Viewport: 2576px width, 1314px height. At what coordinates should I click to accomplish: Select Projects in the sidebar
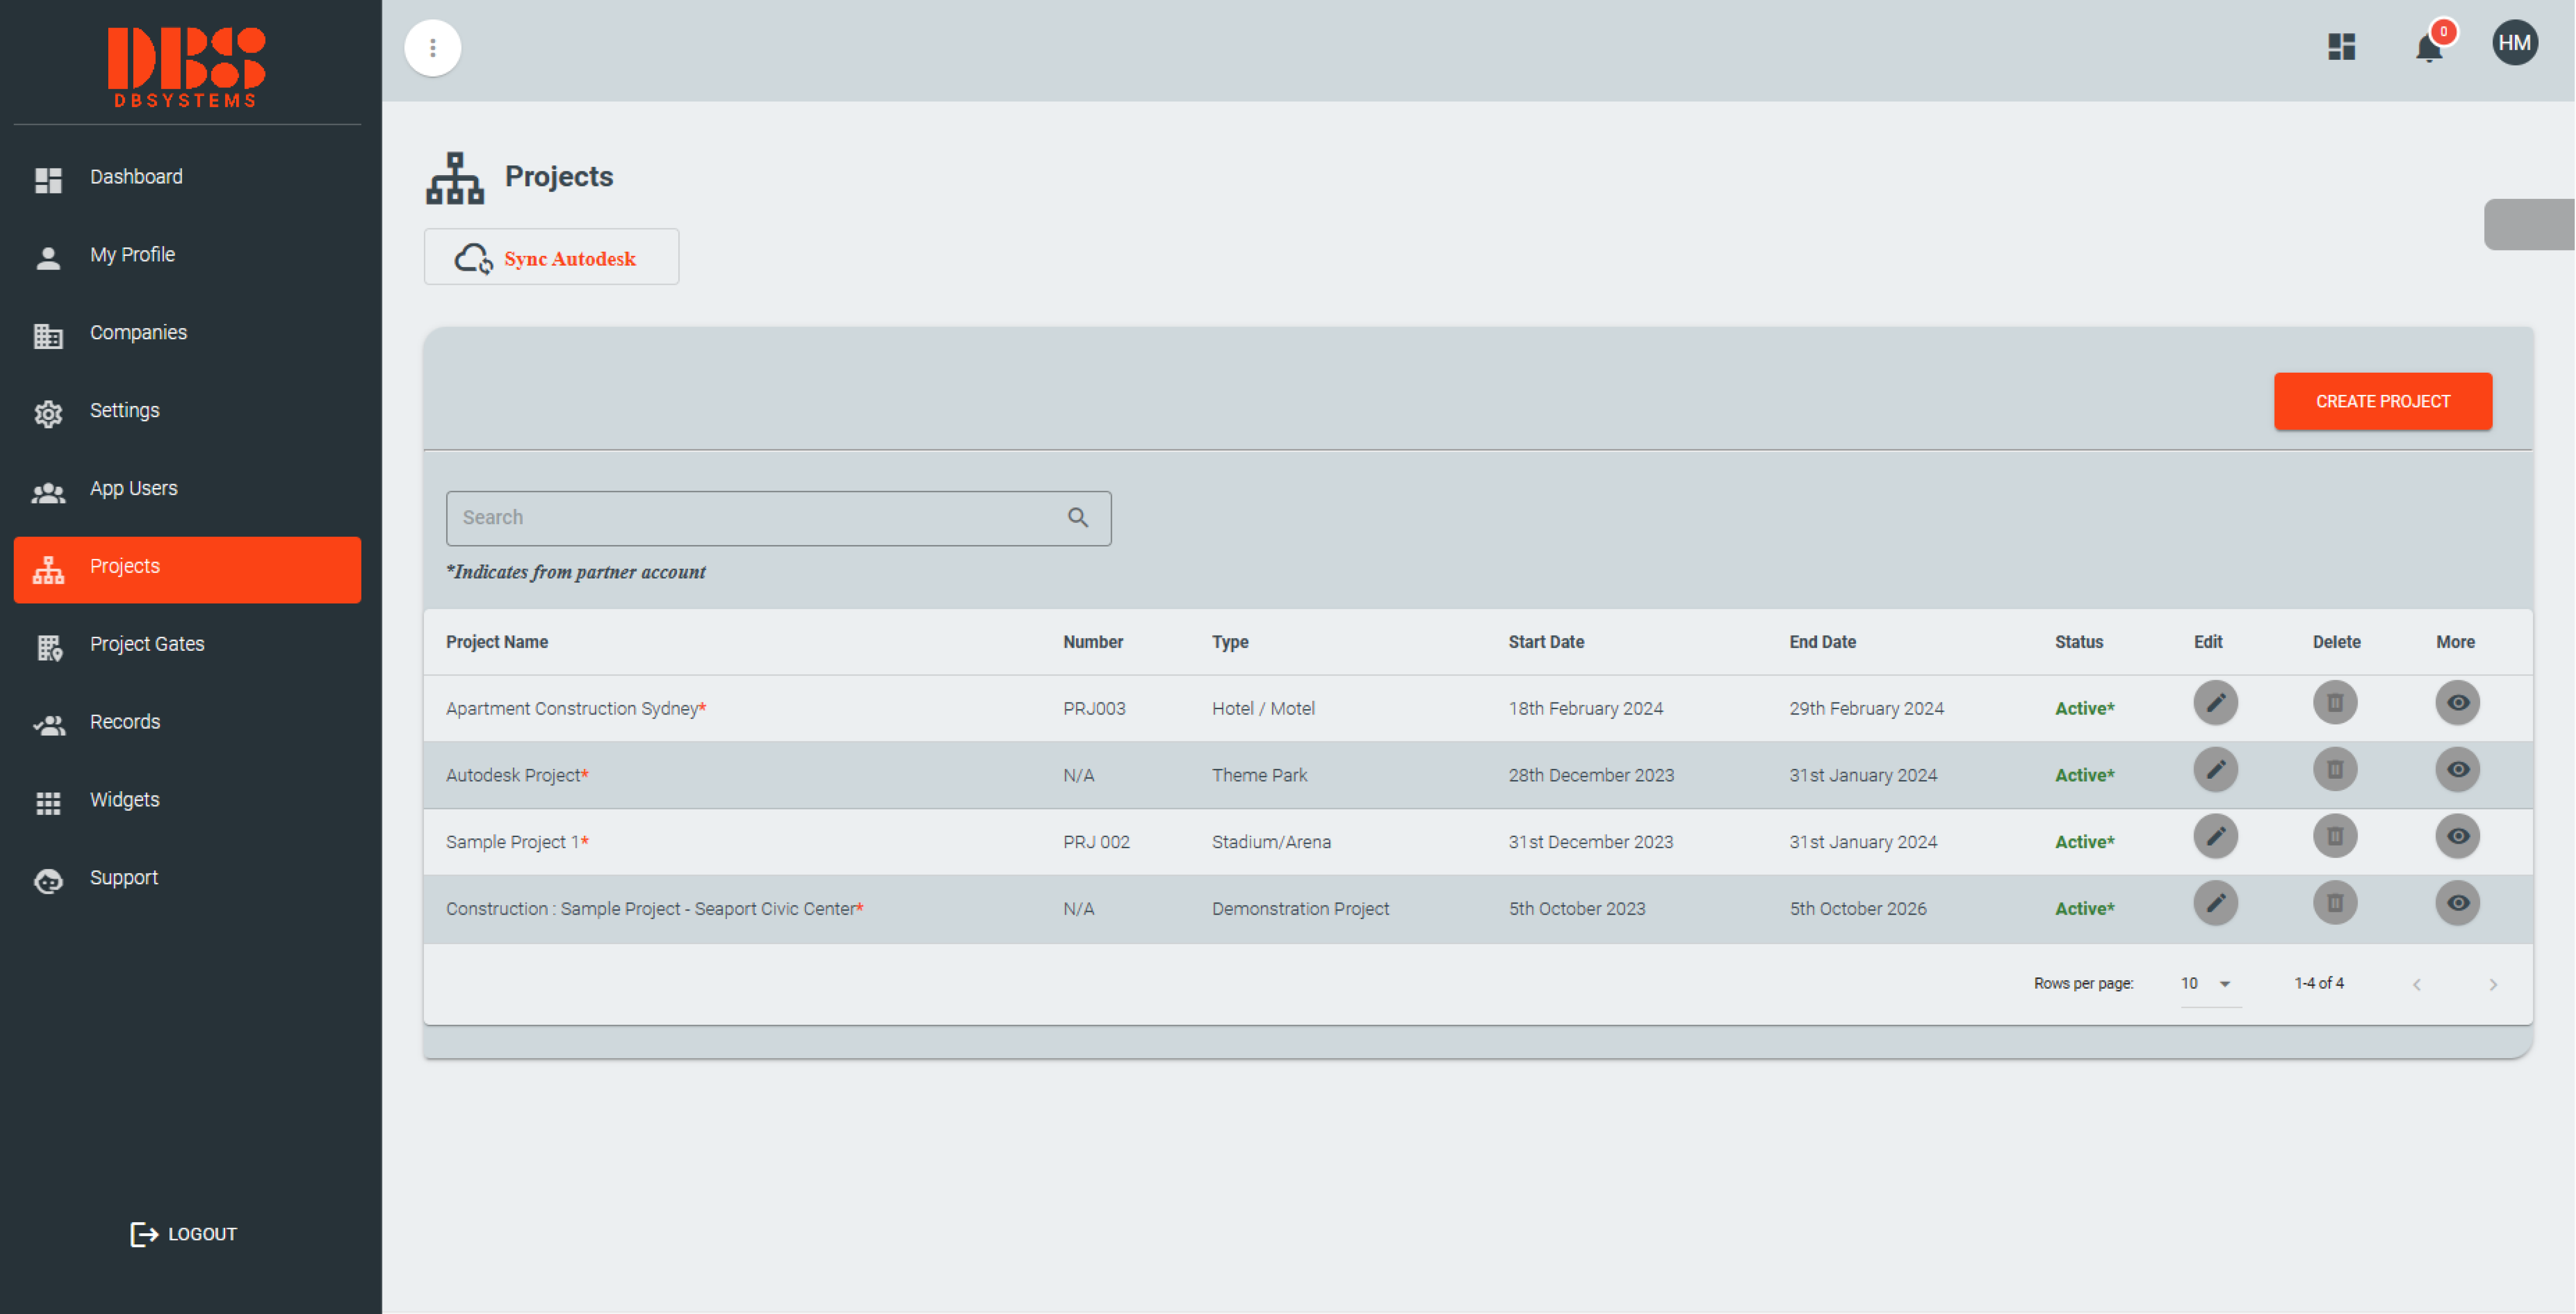(124, 566)
